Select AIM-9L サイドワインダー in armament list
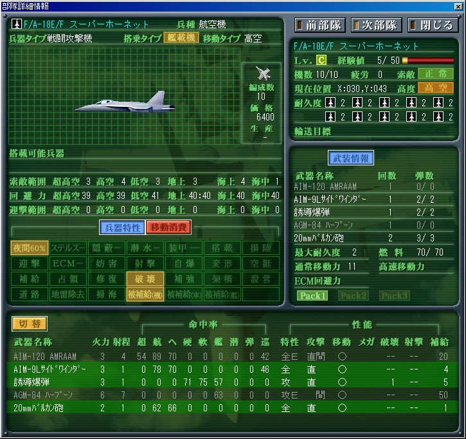 373,200
